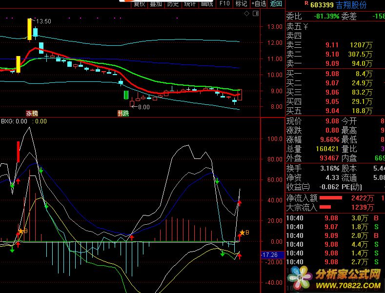This screenshot has width=385, height=293.
Task: Click the yen symbol next to 卖五
Action: pos(305,26)
